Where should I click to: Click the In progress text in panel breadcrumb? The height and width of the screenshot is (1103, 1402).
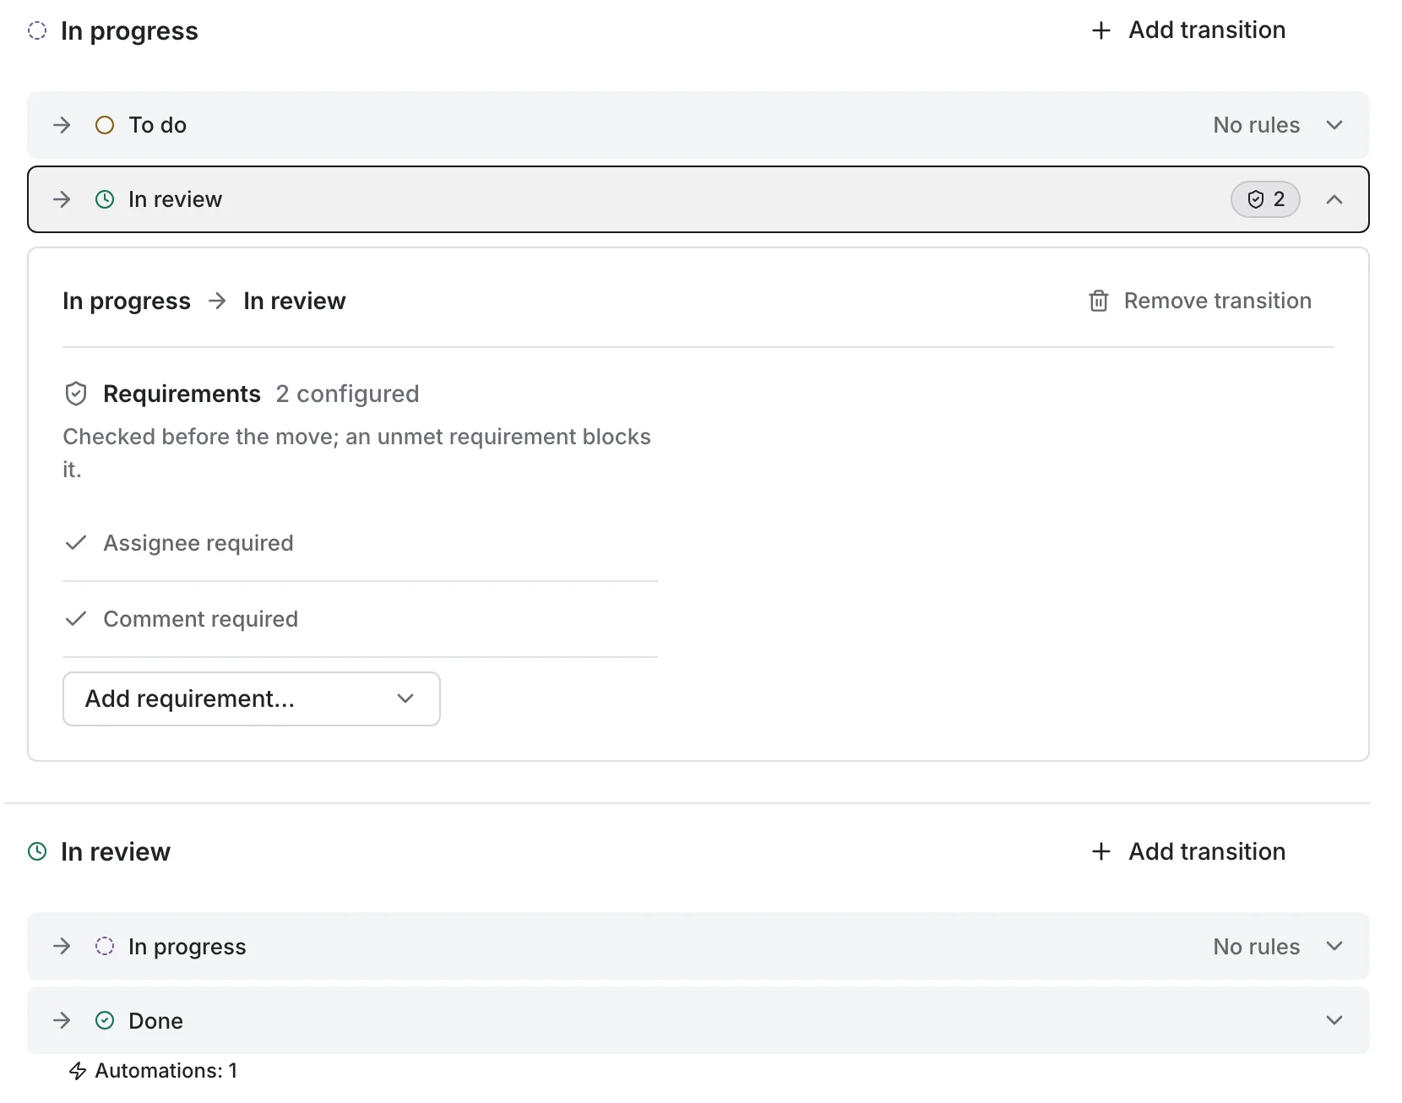[127, 301]
